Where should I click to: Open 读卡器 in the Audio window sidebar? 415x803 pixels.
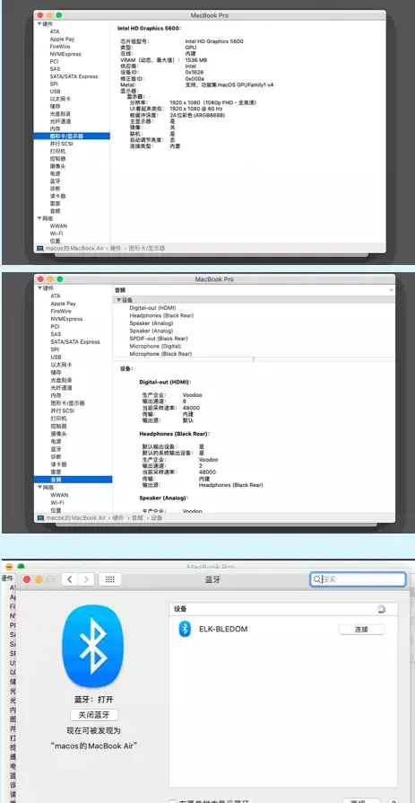(x=58, y=464)
